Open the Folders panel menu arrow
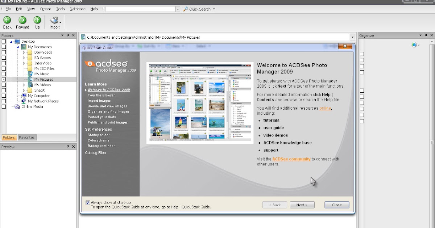 (62, 35)
